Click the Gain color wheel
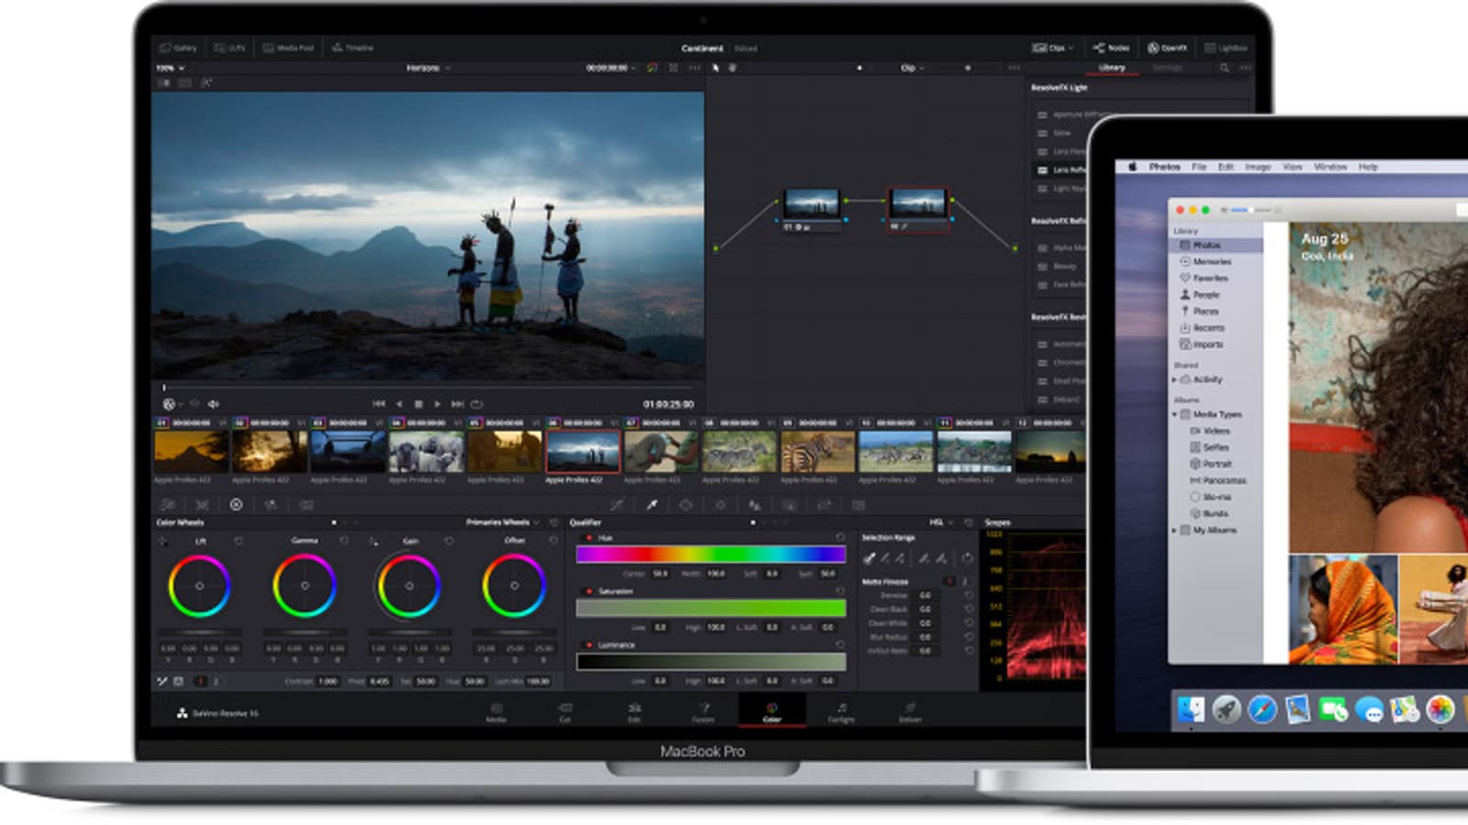The width and height of the screenshot is (1468, 825). (409, 586)
